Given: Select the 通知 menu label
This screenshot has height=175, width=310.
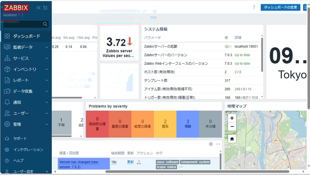Looking at the screenshot, I should coord(17,102).
